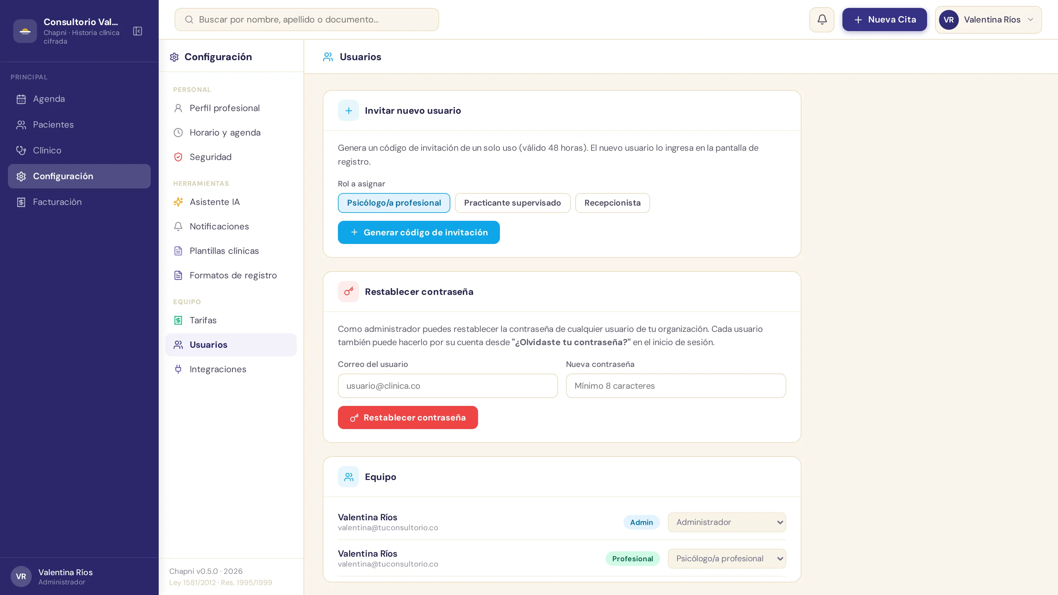Image resolution: width=1058 pixels, height=595 pixels.
Task: Select Usuarios in settings menu
Action: click(231, 345)
